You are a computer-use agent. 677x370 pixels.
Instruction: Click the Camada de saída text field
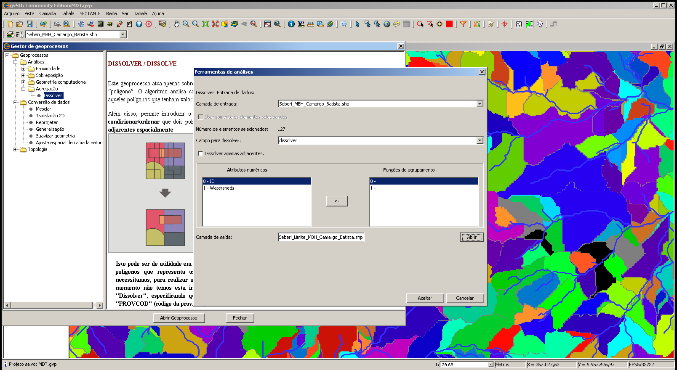321,237
